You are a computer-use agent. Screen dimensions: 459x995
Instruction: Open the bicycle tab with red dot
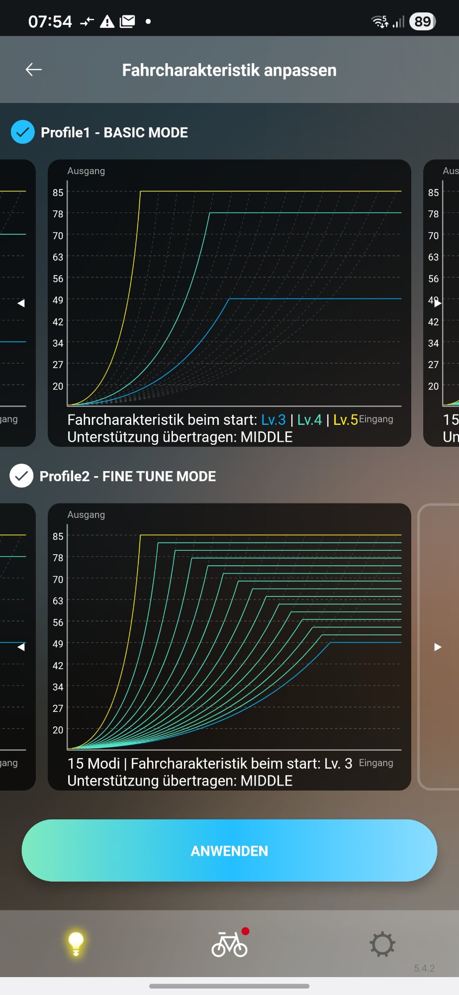(229, 944)
